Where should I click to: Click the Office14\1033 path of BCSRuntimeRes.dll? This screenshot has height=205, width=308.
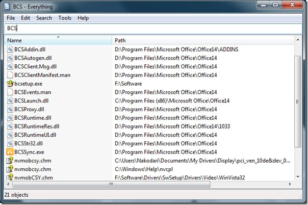(x=172, y=126)
